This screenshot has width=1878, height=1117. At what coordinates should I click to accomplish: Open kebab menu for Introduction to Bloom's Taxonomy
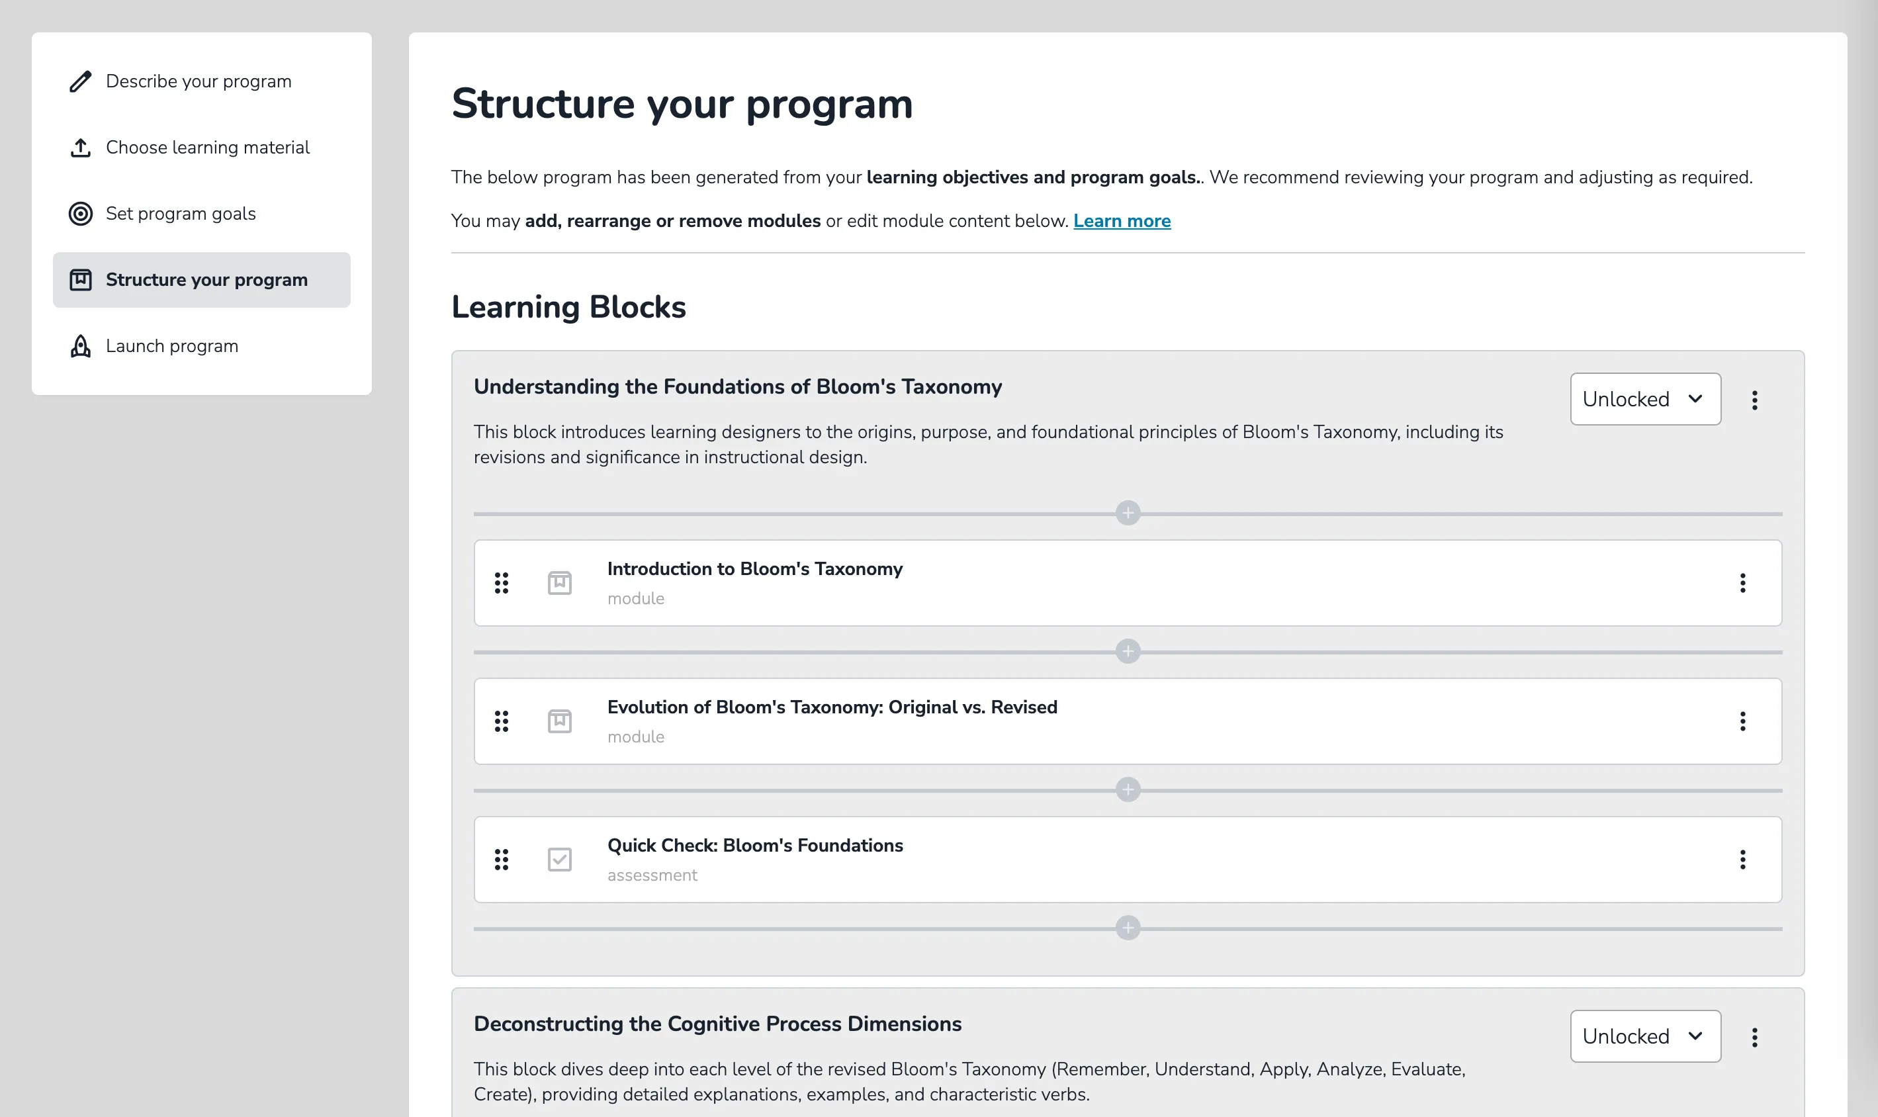click(1742, 582)
